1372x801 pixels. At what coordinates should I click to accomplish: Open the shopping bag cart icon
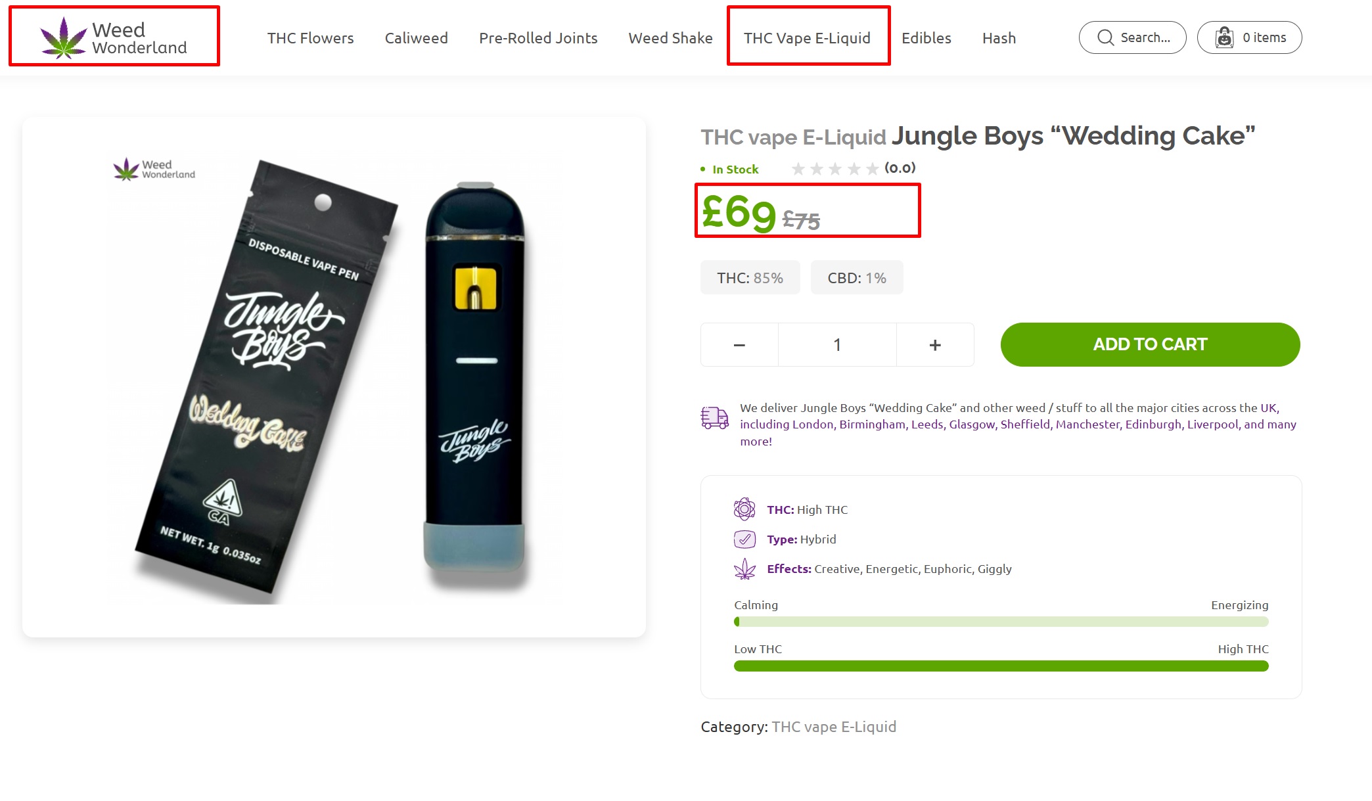point(1224,37)
